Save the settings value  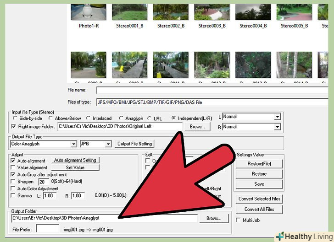[x=259, y=184]
